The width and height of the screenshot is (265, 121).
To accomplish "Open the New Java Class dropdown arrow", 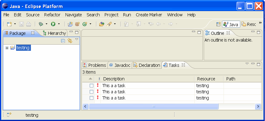I will coord(90,24).
